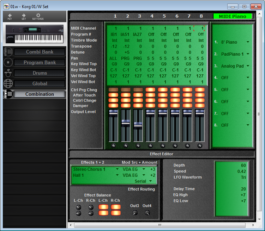Open dropdown for timbre 8. OFF
Image resolution: width=265 pixels, height=231 pixels.
(248, 125)
